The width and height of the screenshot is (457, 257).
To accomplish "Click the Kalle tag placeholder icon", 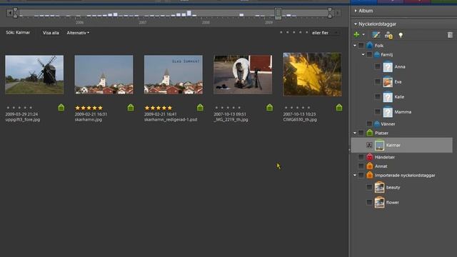I will pos(388,97).
